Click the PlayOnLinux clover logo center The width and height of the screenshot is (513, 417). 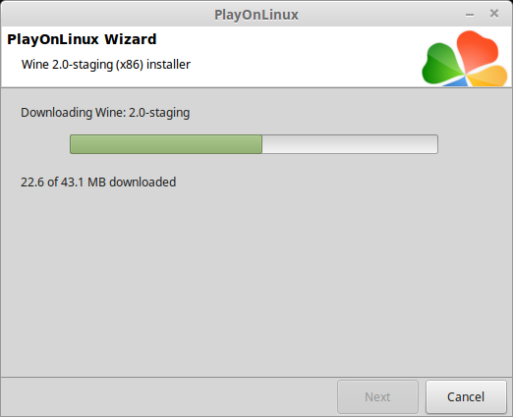click(465, 74)
